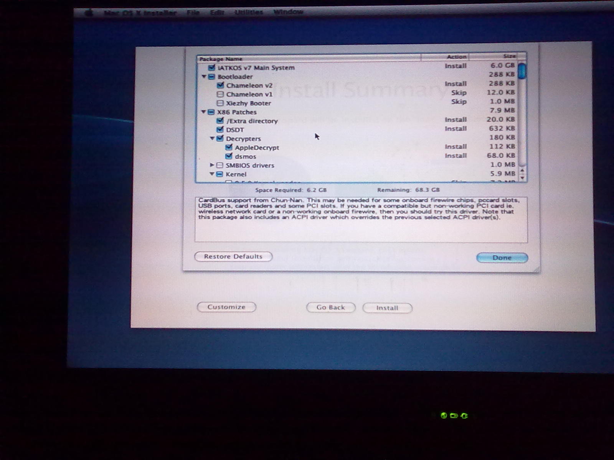Click the package list scrollbar thumb
The image size is (614, 460).
522,71
